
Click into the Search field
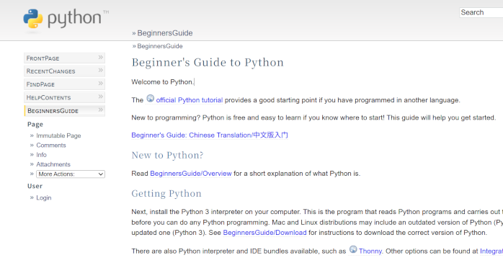(x=481, y=12)
